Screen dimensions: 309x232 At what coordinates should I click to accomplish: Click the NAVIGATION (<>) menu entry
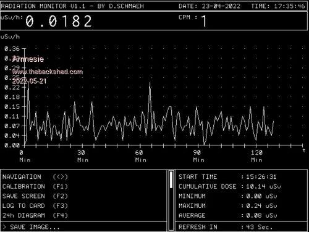35,177
